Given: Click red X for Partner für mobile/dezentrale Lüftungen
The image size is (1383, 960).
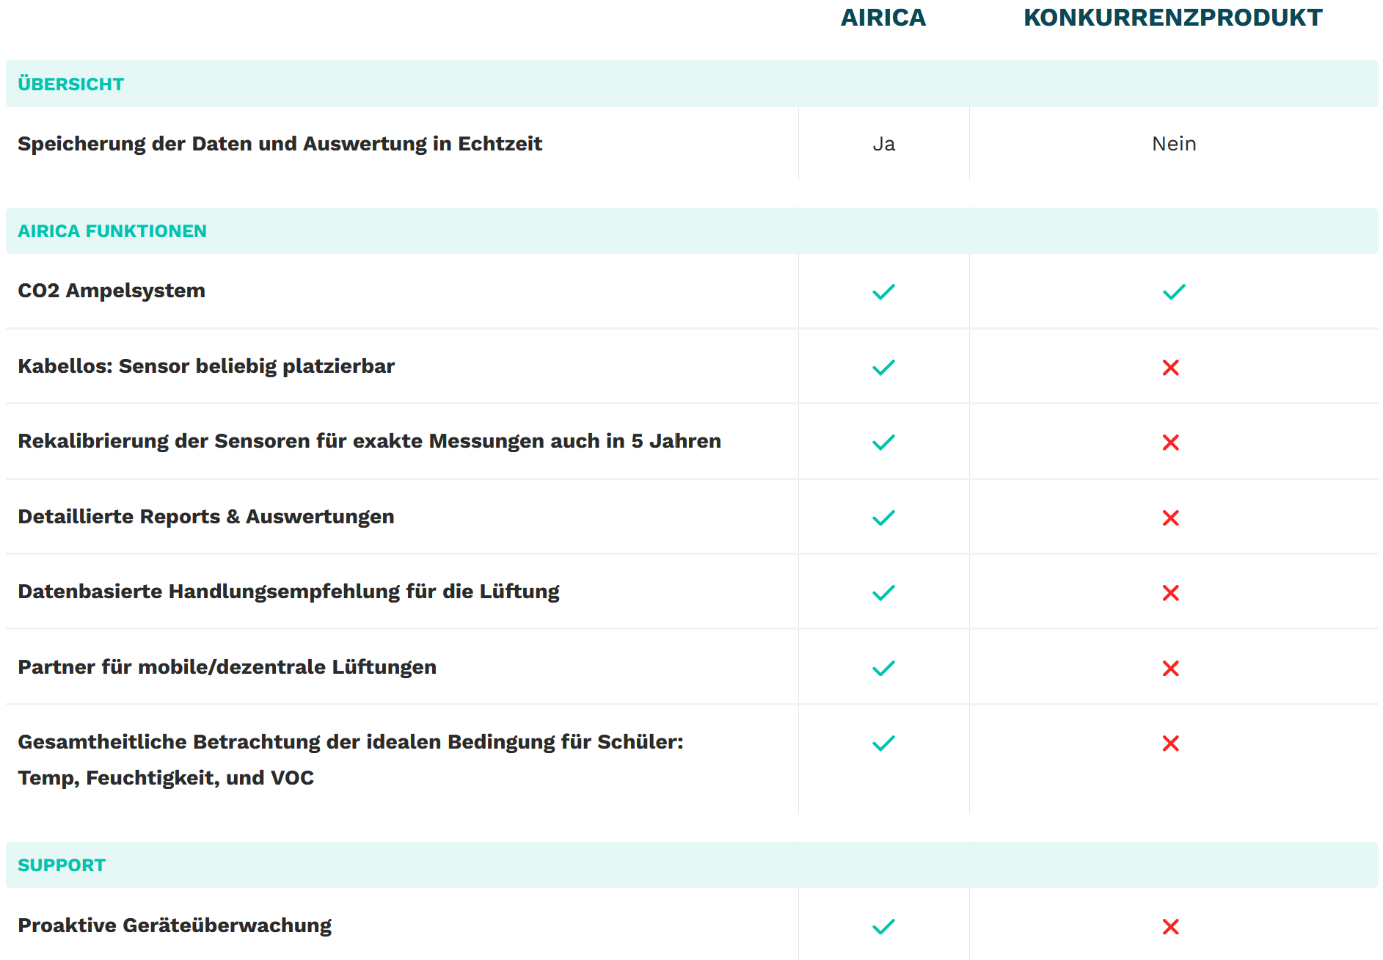Looking at the screenshot, I should tap(1171, 669).
